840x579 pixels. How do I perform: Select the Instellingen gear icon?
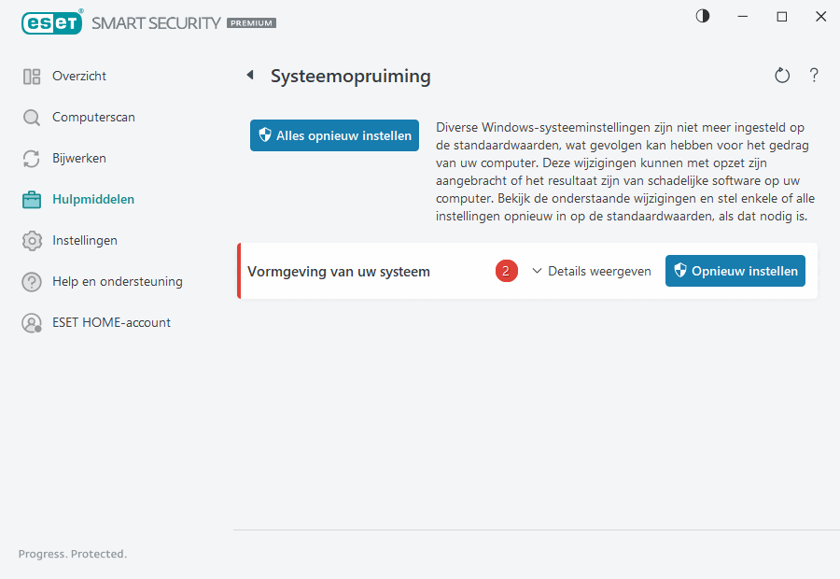[x=31, y=240]
